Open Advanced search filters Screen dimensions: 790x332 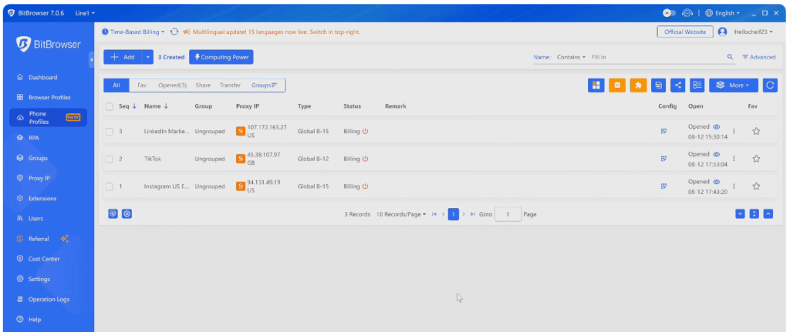pyautogui.click(x=759, y=57)
